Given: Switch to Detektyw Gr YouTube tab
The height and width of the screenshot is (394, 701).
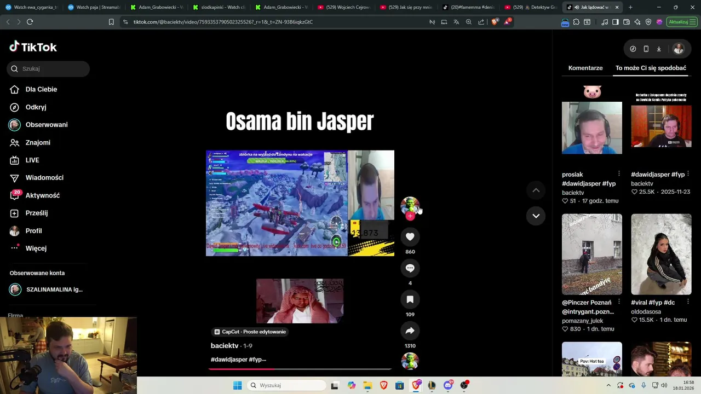Looking at the screenshot, I should click(531, 7).
